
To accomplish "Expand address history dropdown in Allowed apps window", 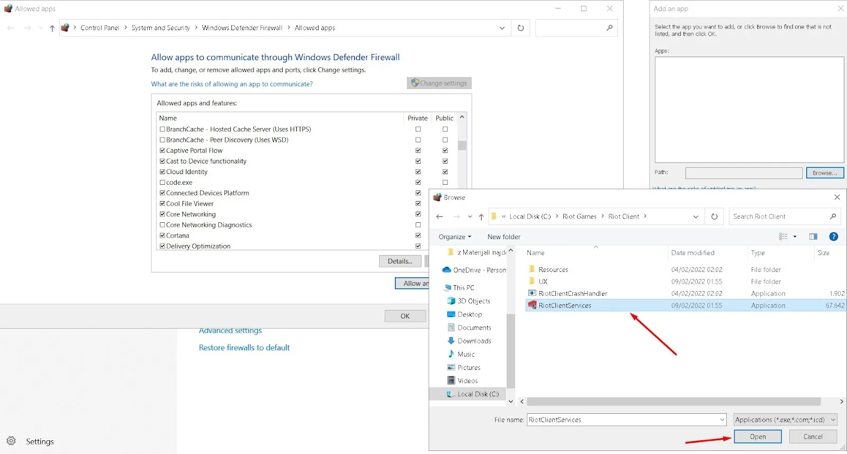I will [x=502, y=28].
